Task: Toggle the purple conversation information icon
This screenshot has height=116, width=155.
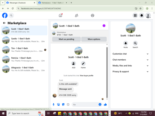Action: coord(104,26)
